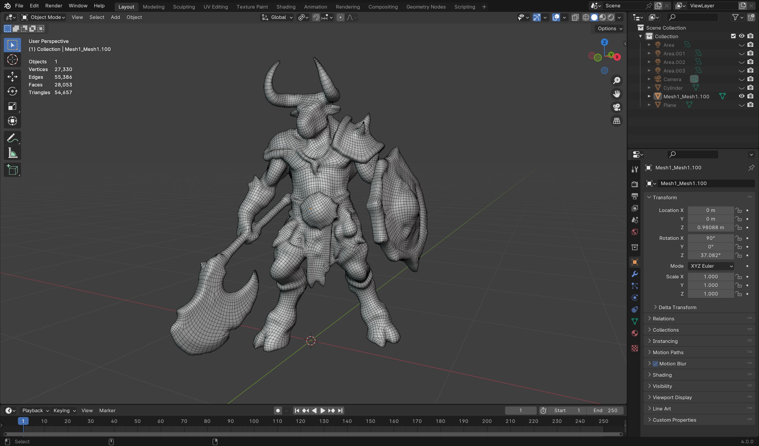Image resolution: width=759 pixels, height=446 pixels.
Task: Switch to the Sculpting workspace tab
Action: (184, 7)
